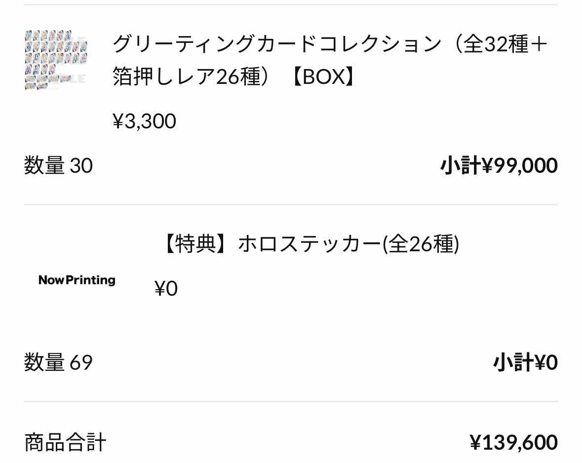Viewport: 582px width, 463px height.
Task: Select the ¥3,300 unit price text
Action: point(144,121)
